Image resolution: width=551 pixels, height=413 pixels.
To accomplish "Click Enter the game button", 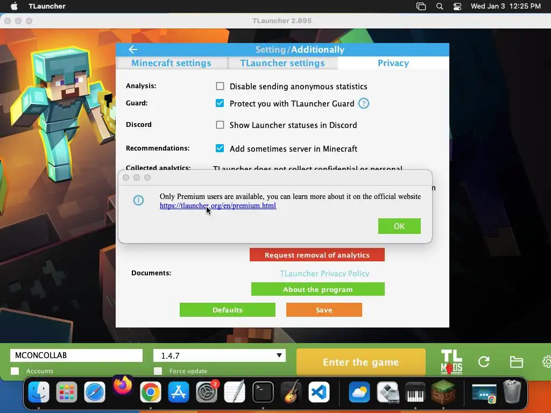I will [x=361, y=362].
